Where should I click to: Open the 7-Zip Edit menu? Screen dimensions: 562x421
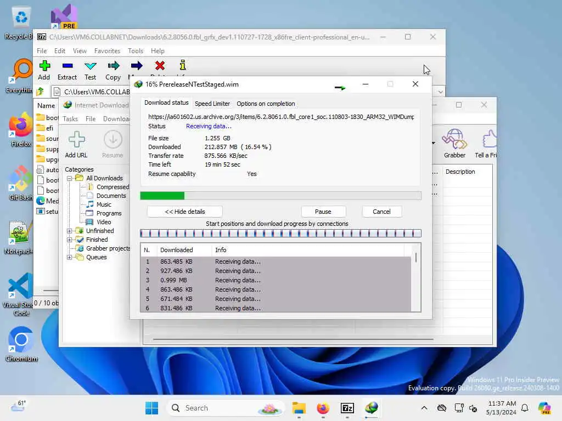click(59, 51)
